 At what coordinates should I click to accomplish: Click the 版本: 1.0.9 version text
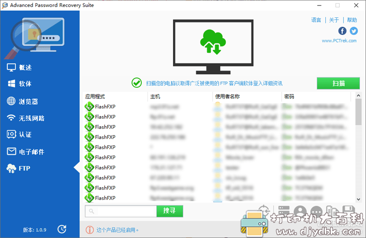(x=35, y=230)
